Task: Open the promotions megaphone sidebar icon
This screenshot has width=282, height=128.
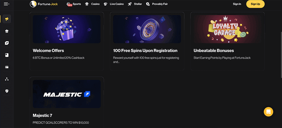Action: 7,19
